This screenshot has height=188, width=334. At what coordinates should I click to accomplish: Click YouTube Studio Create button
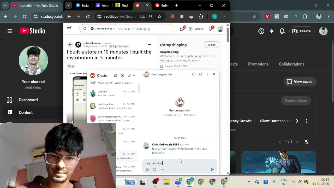point(301,31)
